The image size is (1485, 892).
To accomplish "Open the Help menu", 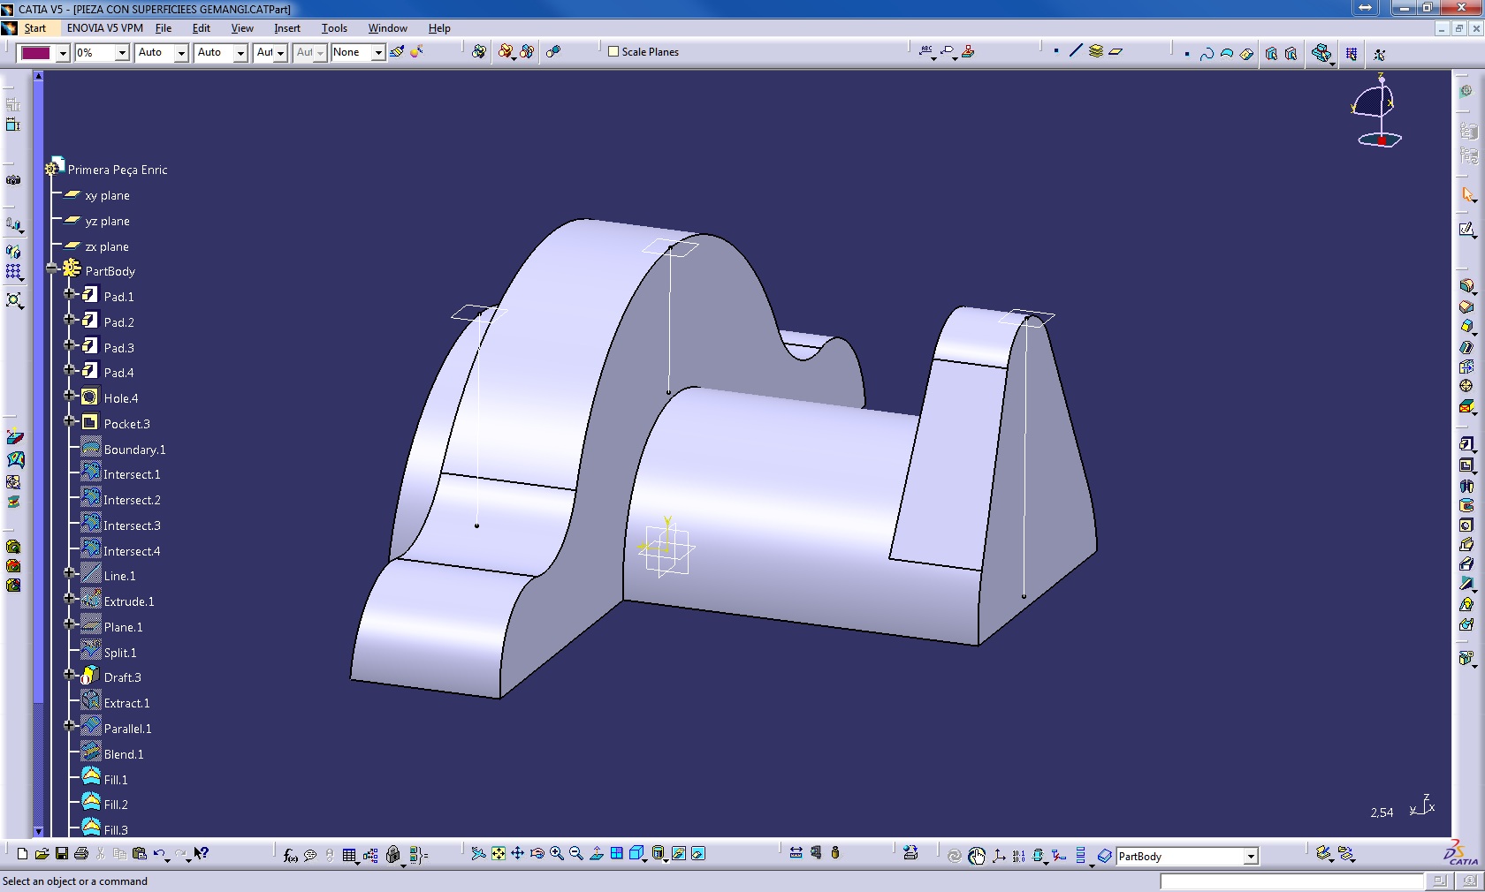I will (439, 28).
